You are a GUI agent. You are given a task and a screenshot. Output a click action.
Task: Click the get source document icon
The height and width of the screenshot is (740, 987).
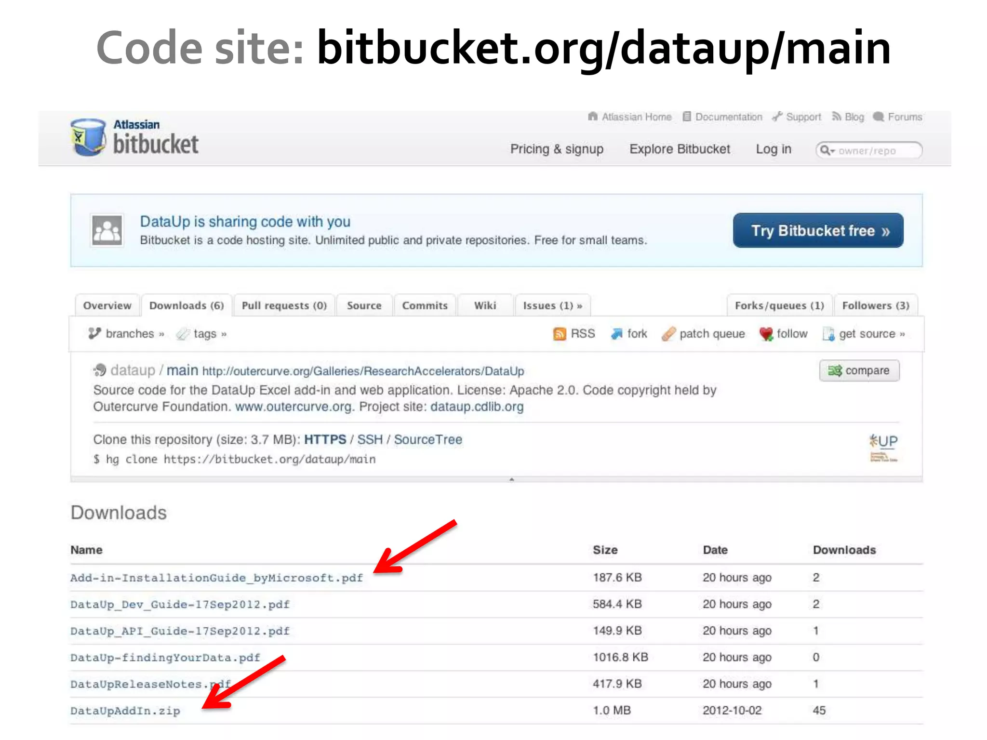(828, 334)
